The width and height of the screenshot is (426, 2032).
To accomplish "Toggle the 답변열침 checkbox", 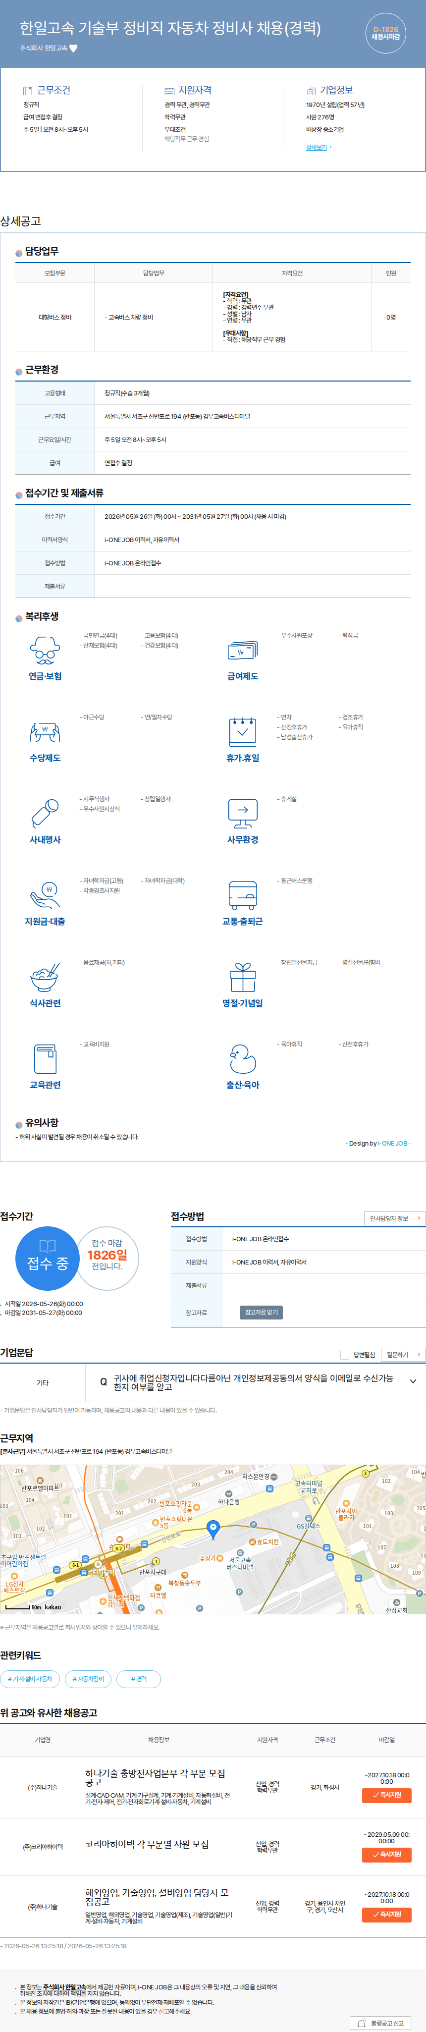I will coord(344,1355).
